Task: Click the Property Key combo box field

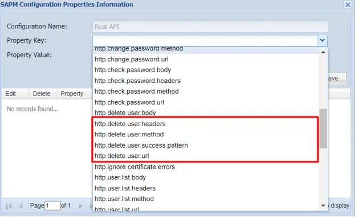Action: 205,40
